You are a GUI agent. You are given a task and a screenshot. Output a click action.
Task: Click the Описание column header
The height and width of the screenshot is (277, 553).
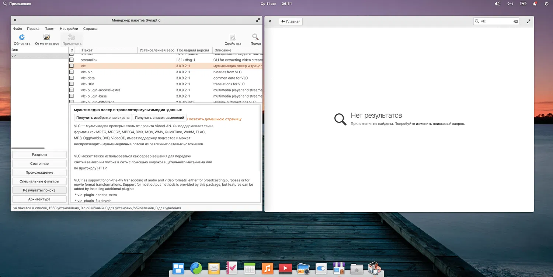point(237,50)
